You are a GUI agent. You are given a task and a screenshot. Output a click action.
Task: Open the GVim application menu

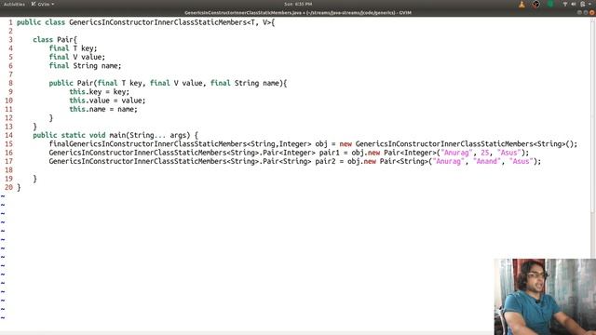pos(43,4)
